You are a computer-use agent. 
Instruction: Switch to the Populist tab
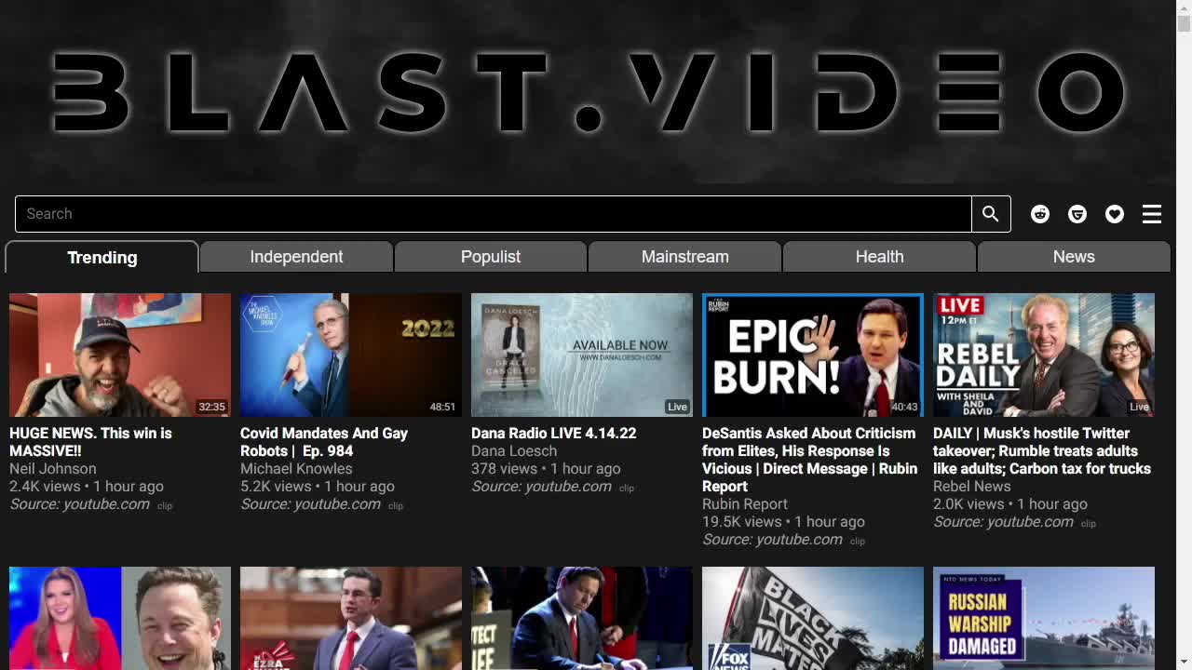(491, 257)
